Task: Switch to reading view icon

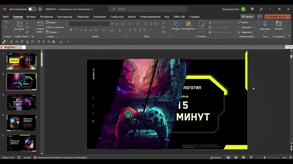Action: click(243, 158)
